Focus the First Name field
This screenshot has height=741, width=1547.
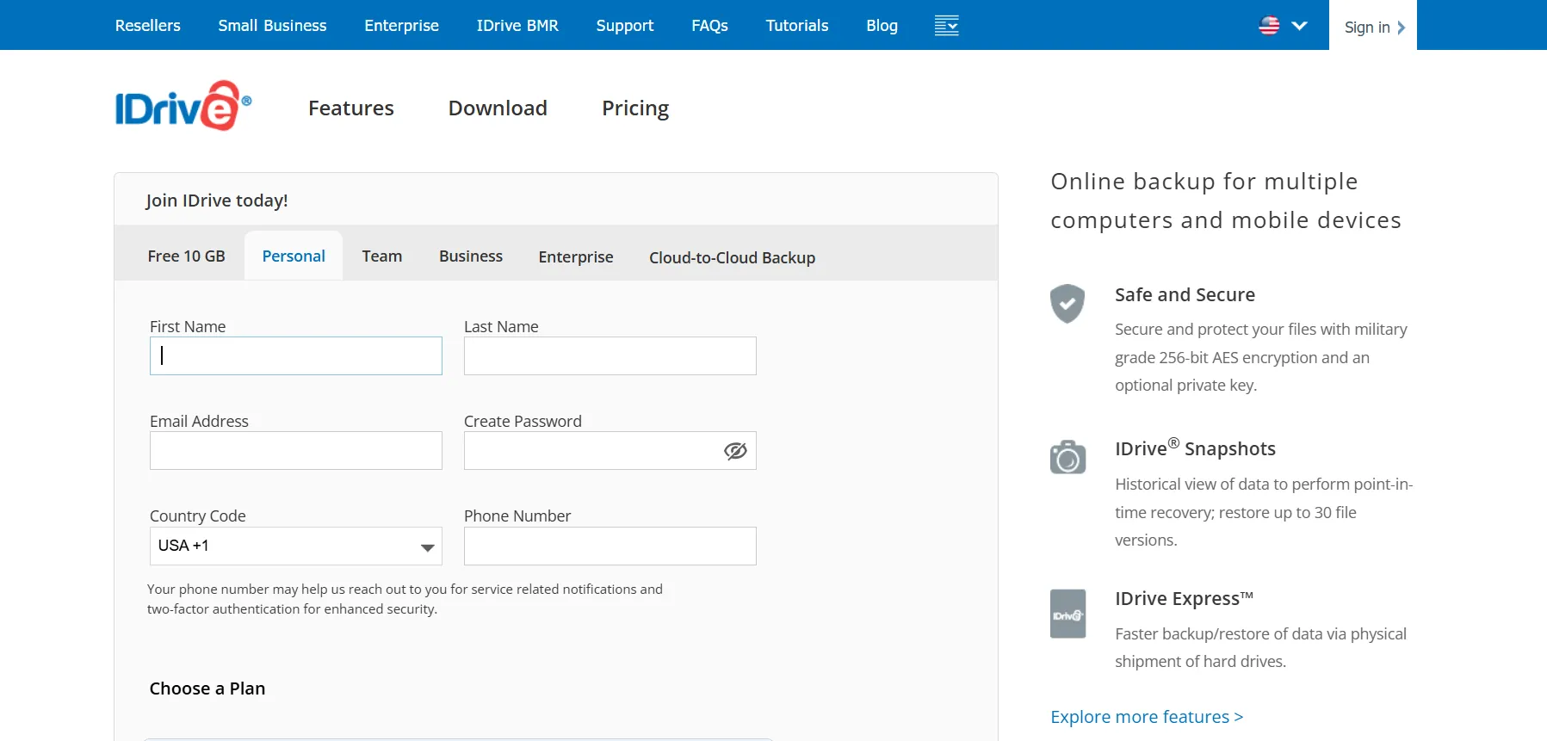[x=296, y=356]
